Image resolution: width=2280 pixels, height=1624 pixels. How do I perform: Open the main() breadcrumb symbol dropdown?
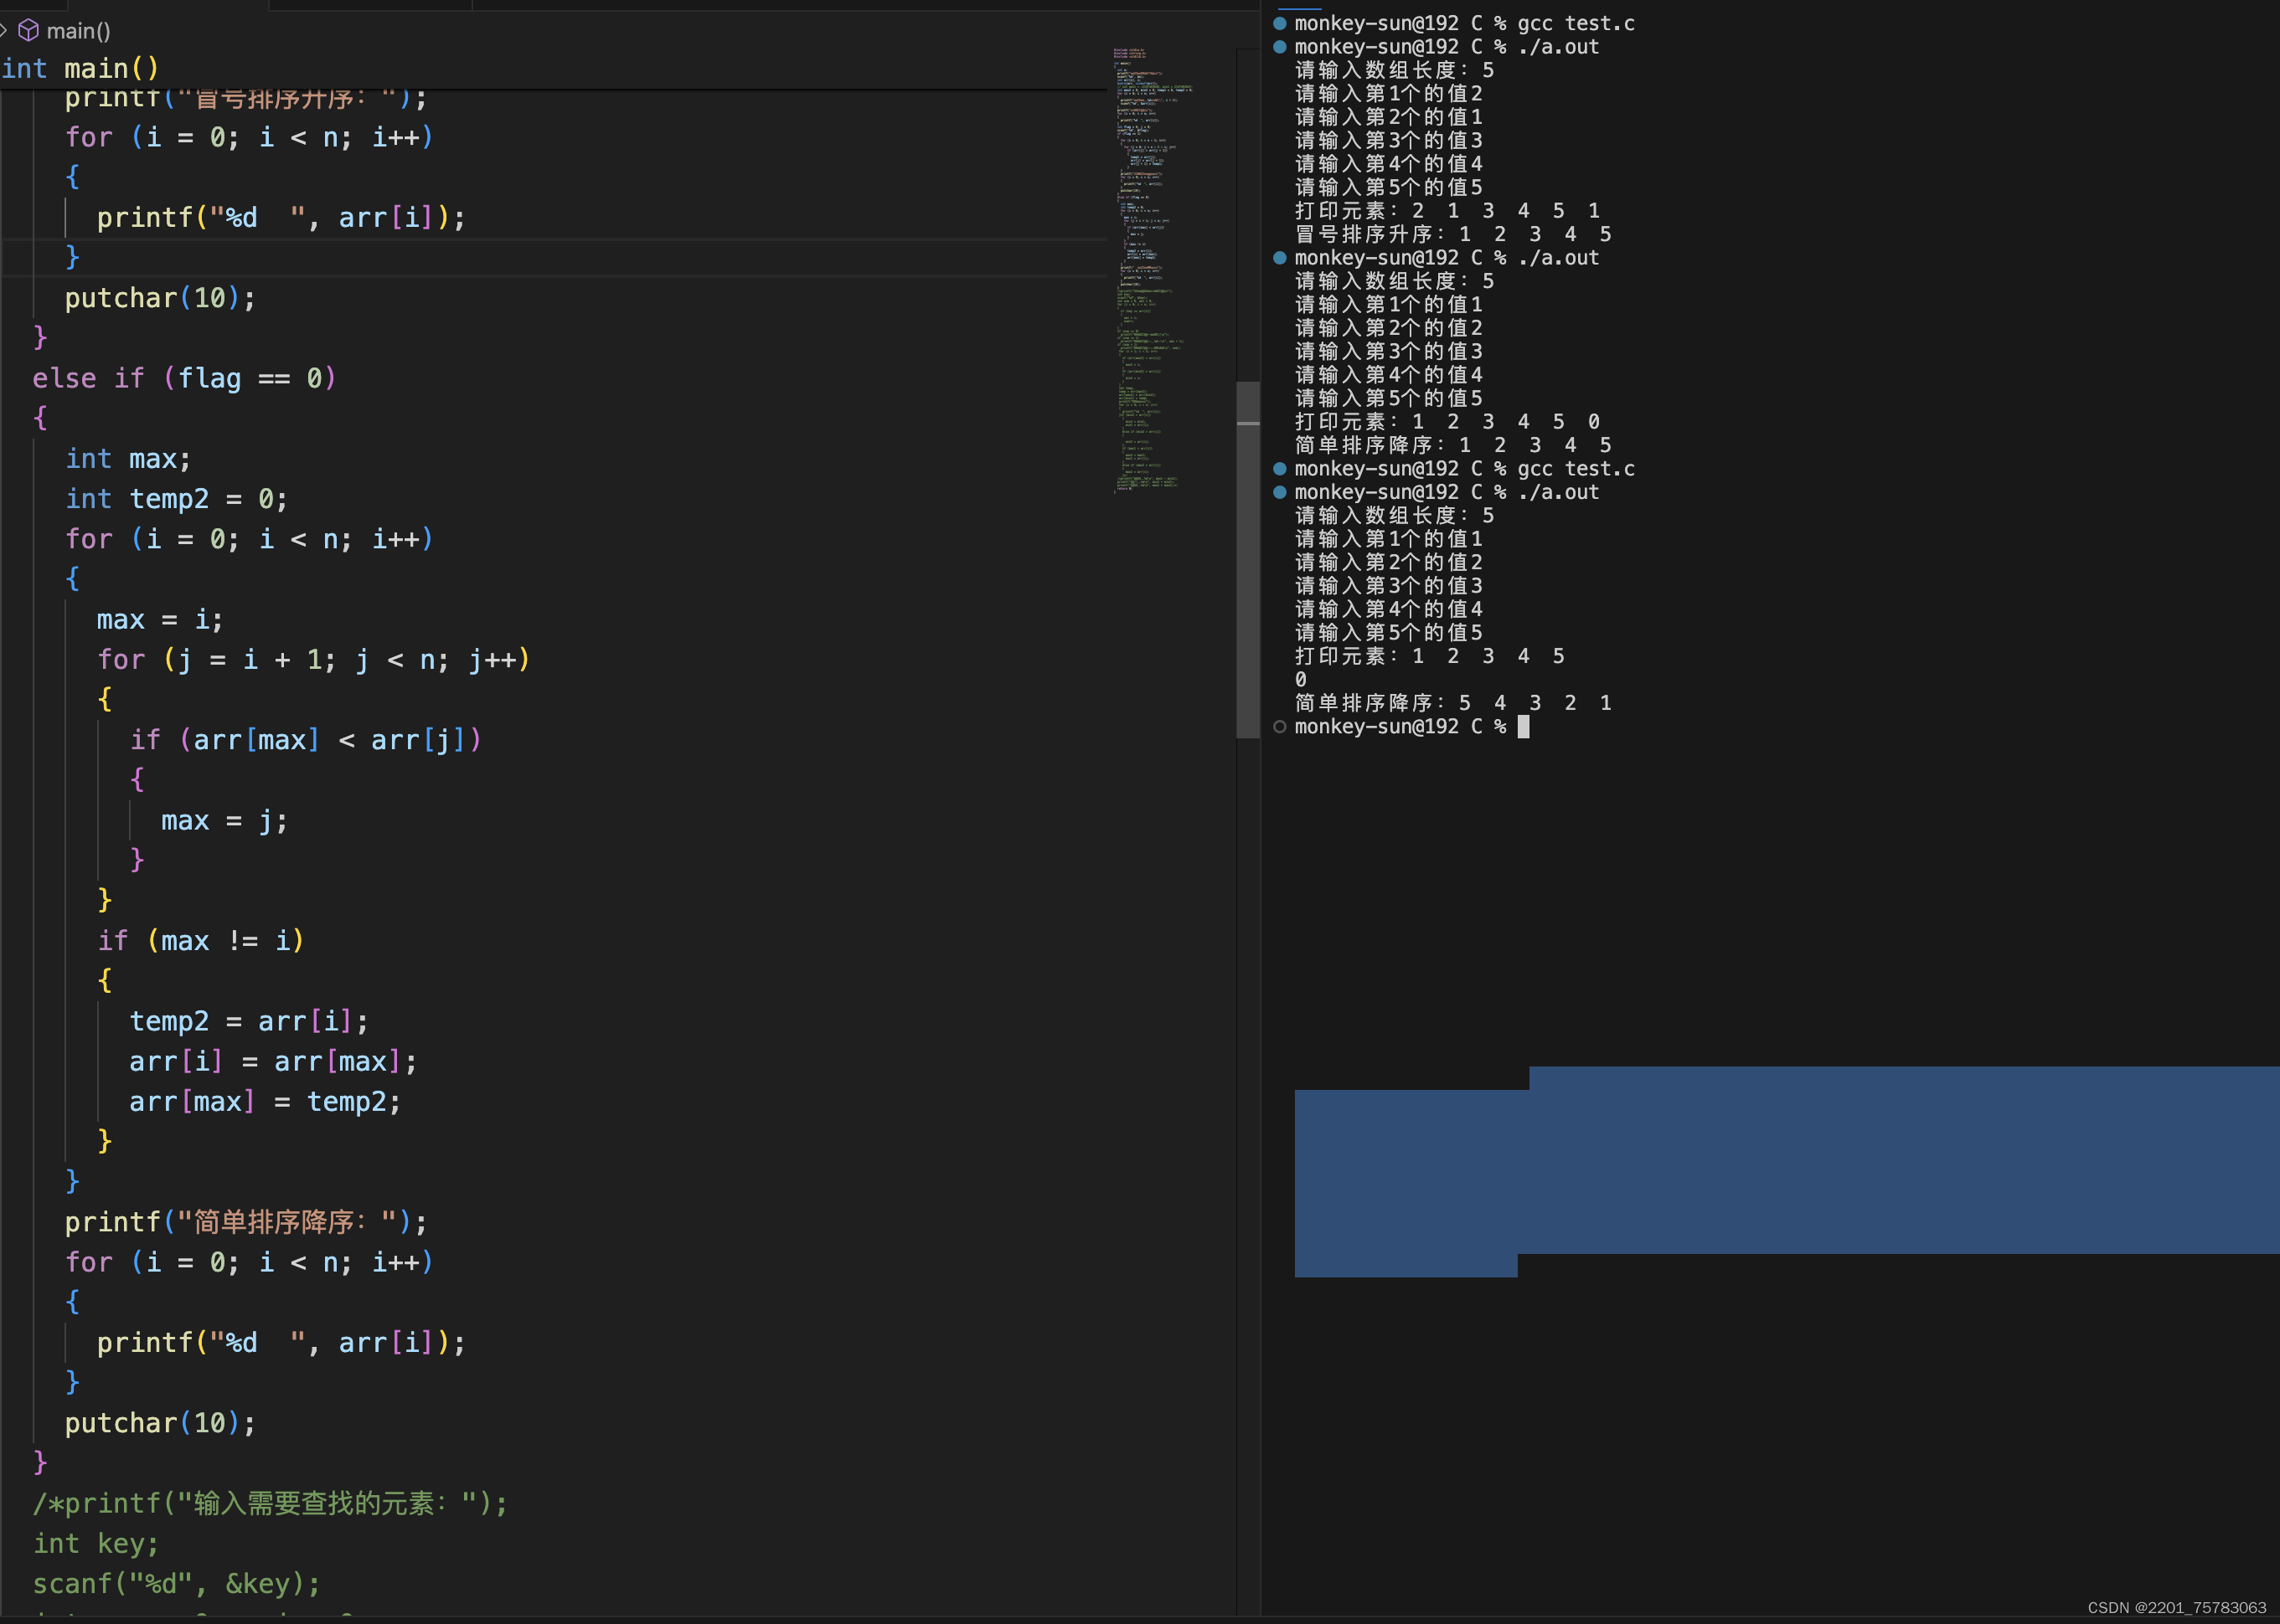pyautogui.click(x=78, y=31)
